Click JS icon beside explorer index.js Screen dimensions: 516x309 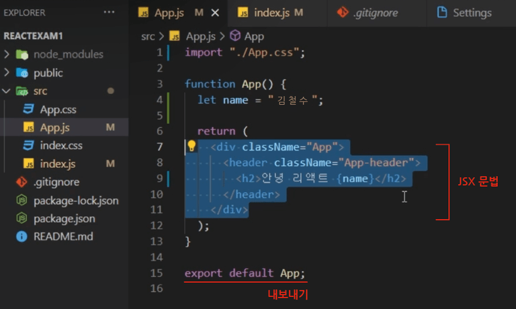pos(29,163)
